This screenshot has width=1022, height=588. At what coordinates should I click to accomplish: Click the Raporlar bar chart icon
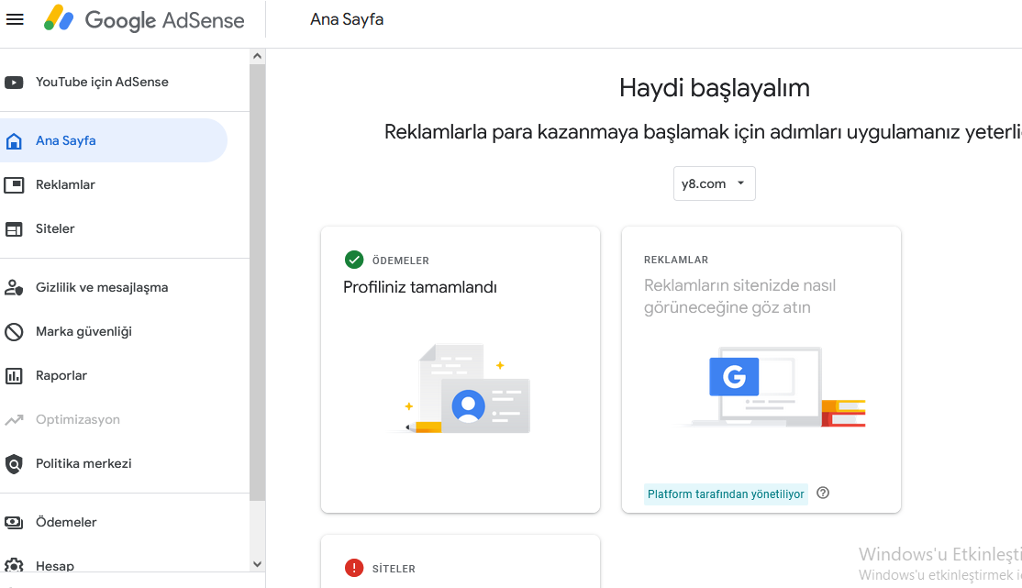pyautogui.click(x=14, y=375)
